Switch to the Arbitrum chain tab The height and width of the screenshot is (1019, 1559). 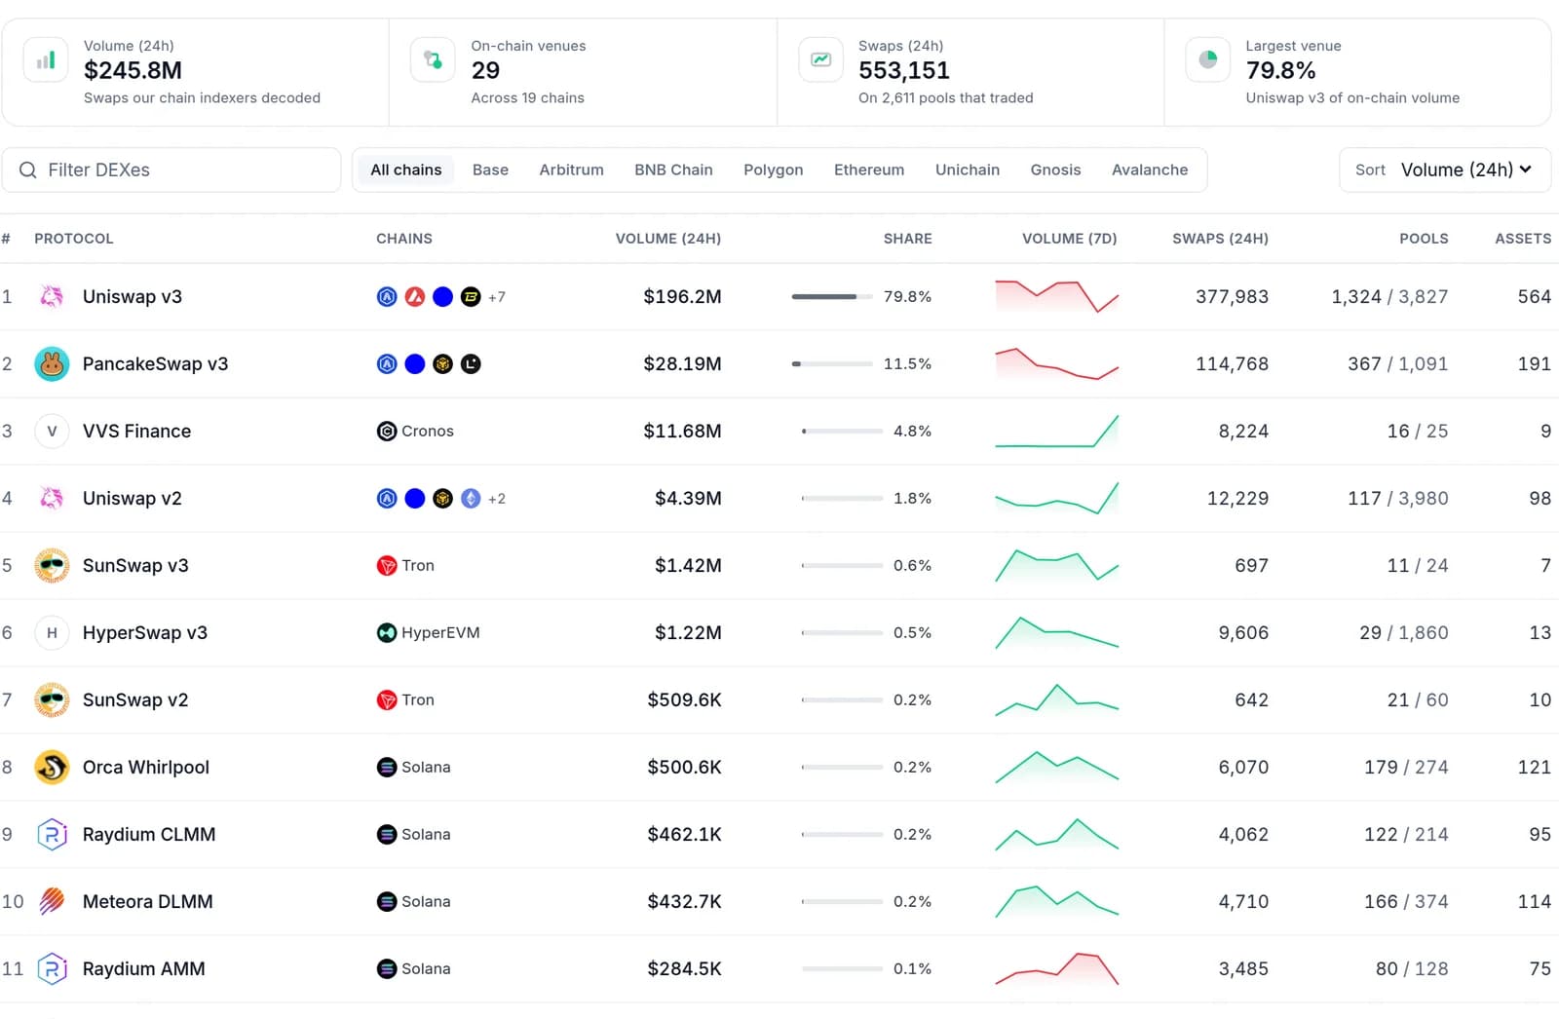(x=571, y=170)
